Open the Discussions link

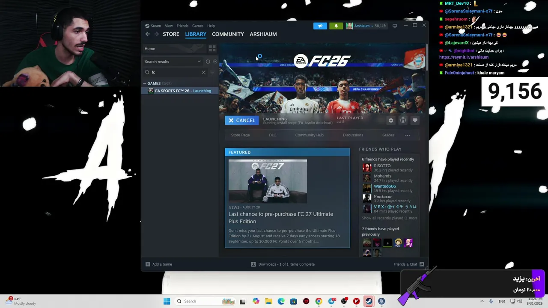click(353, 135)
